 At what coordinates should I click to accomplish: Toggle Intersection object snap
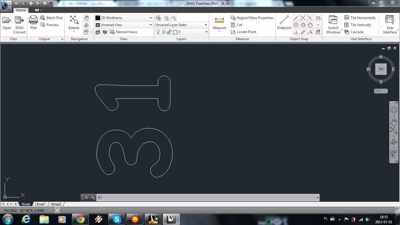point(303,18)
